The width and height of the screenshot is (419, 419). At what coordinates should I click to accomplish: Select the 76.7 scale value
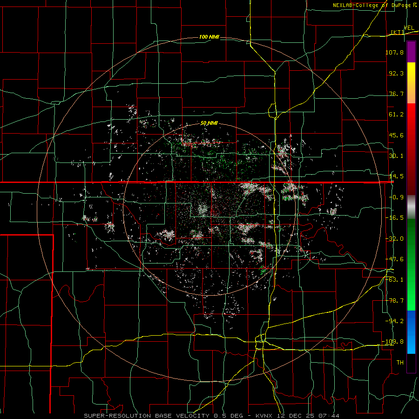(396, 94)
